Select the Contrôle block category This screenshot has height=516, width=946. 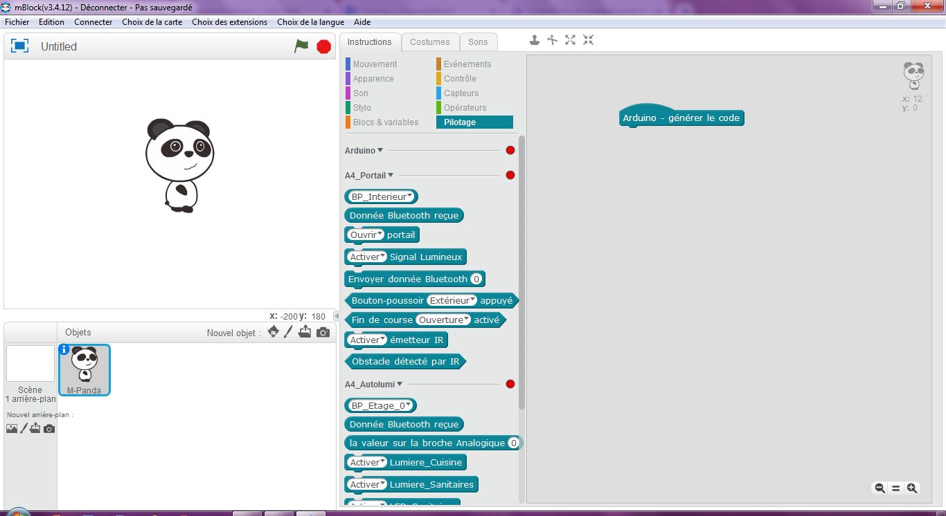pos(460,79)
